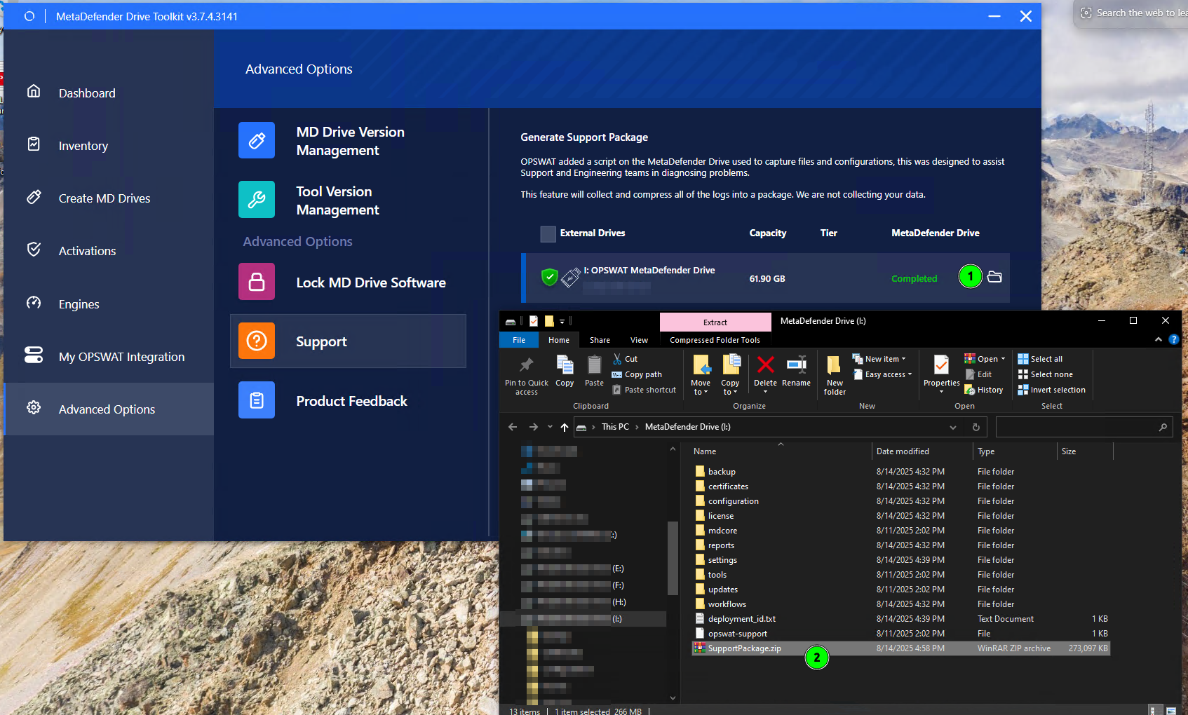Open MD Drive Version Management icon
The image size is (1188, 715).
(x=257, y=140)
